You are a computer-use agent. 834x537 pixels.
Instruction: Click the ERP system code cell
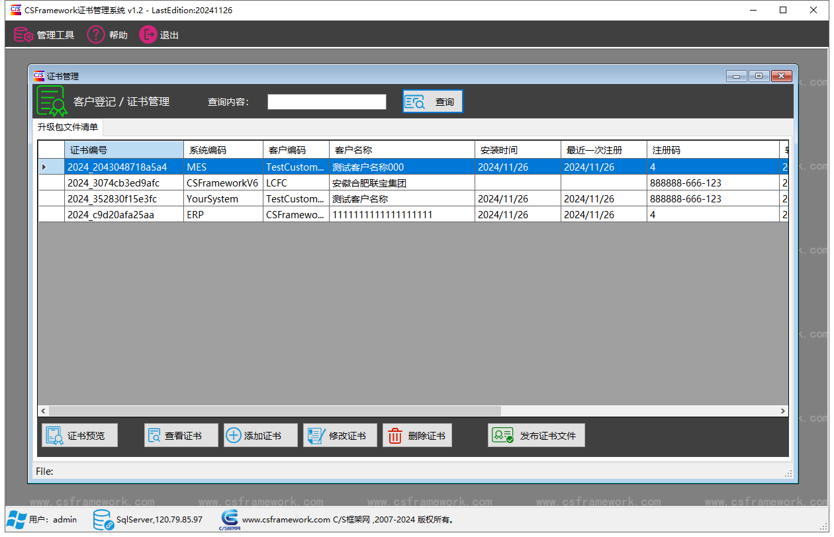pos(223,215)
